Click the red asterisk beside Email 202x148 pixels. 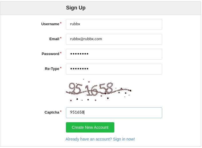click(x=61, y=38)
